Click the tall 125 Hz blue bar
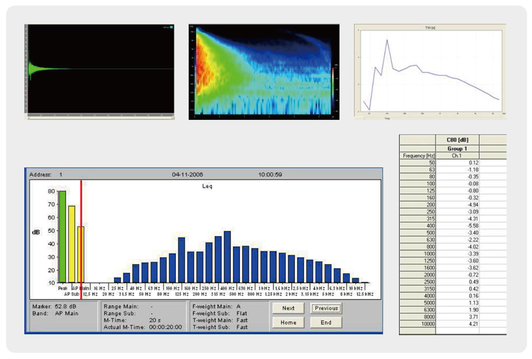 (x=181, y=260)
